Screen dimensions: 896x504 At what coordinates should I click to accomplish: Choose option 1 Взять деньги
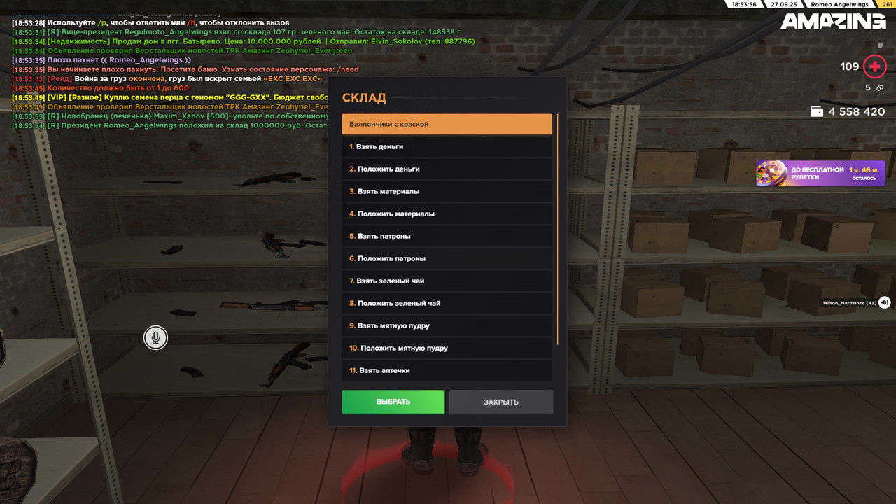point(447,146)
